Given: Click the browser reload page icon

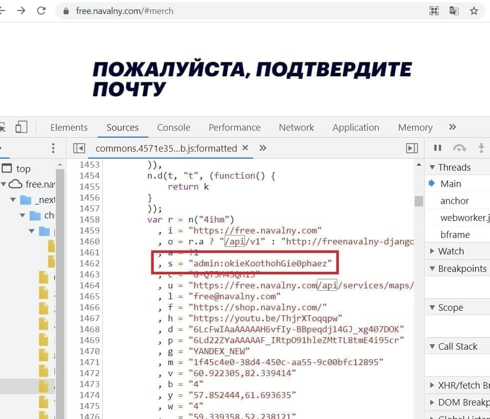Looking at the screenshot, I should click(x=41, y=10).
